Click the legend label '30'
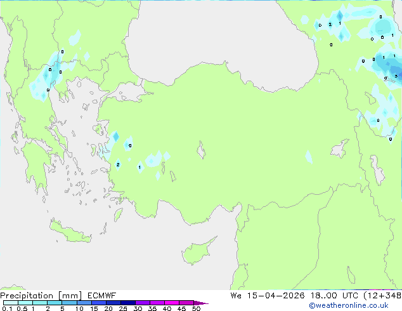This screenshot has width=402, height=311. pos(138,308)
